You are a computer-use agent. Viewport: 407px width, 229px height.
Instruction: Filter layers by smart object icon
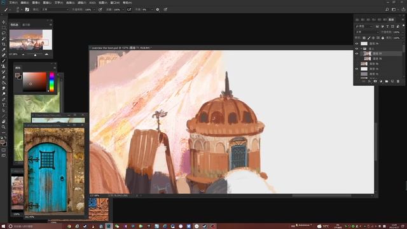pos(398,26)
